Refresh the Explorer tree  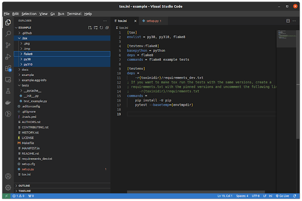(x=101, y=28)
